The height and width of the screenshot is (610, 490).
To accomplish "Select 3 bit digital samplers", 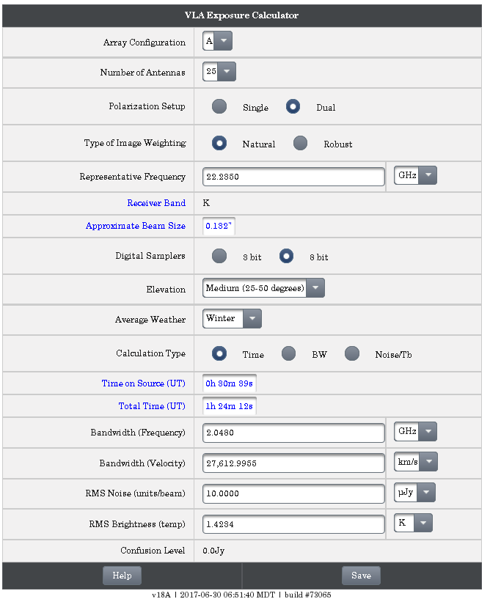I will pyautogui.click(x=219, y=257).
